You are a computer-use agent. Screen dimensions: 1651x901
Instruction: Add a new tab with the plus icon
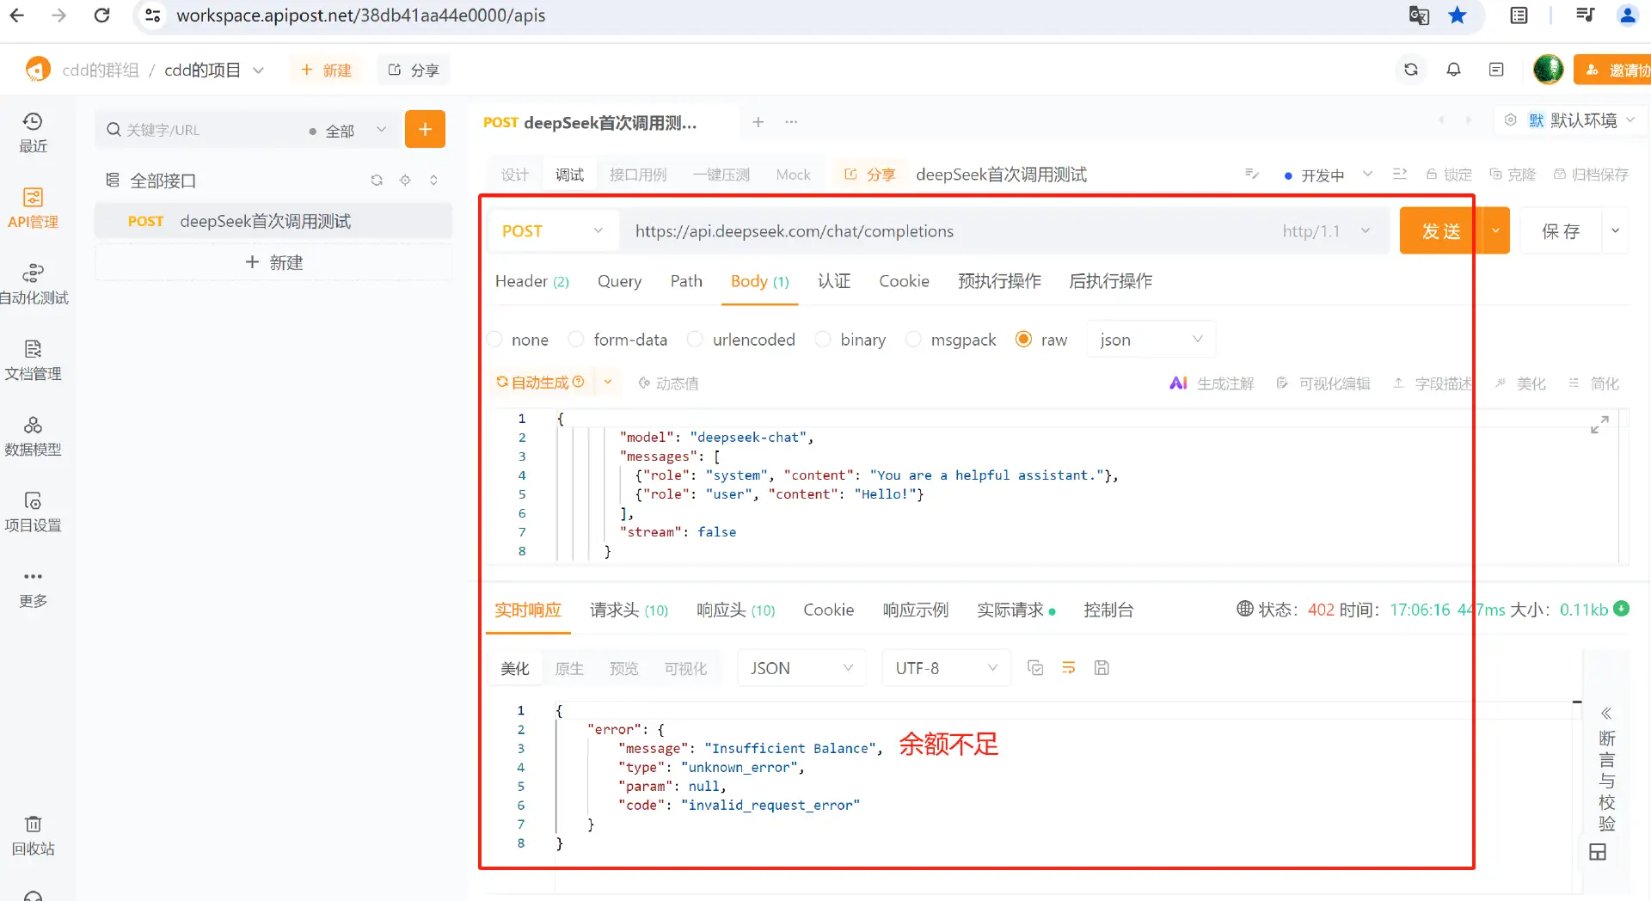click(758, 122)
